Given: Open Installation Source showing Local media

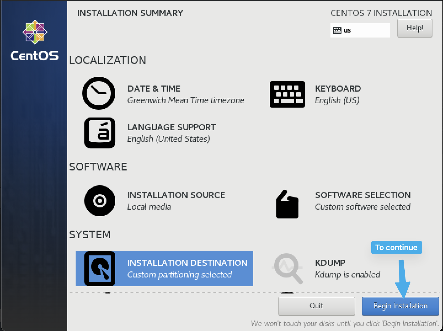Looking at the screenshot, I should tap(176, 201).
